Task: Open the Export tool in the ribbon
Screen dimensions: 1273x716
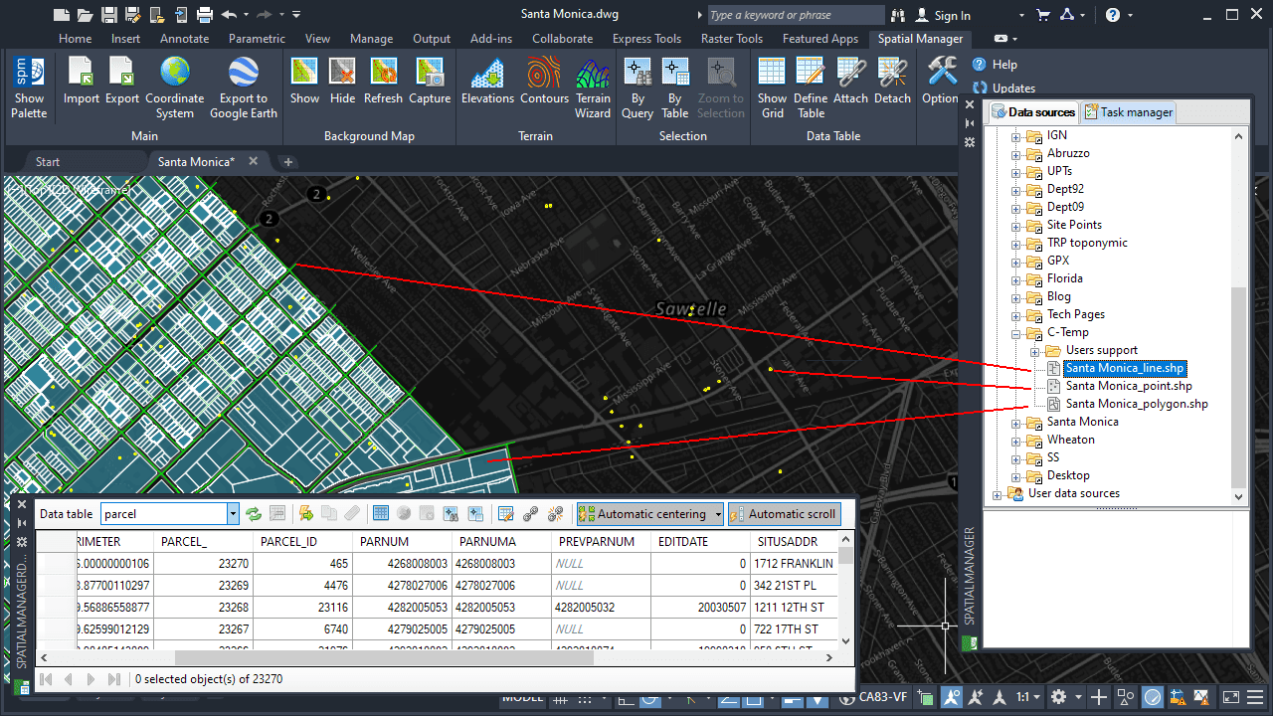Action: pos(122,82)
